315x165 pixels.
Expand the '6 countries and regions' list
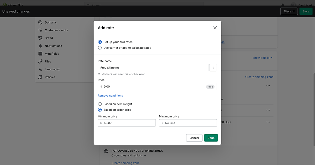pos(129,155)
